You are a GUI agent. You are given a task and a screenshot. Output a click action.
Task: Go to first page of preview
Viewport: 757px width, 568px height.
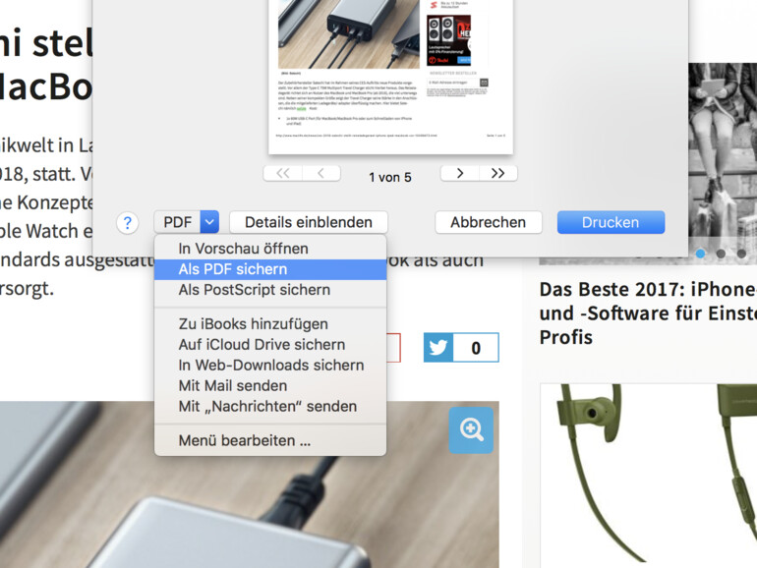click(283, 173)
